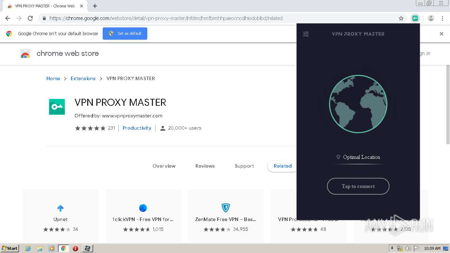Screen dimensions: 450x253
Task: Close the VPN PROXY MASTER browser tab
Action: (82, 6)
